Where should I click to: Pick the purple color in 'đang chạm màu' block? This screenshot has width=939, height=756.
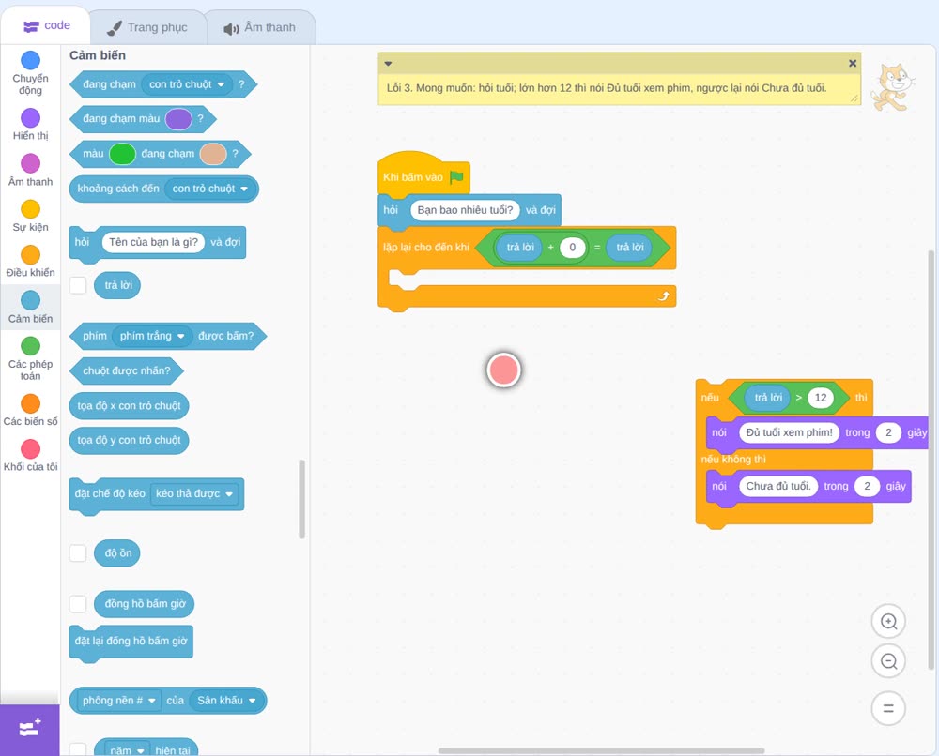click(x=178, y=118)
